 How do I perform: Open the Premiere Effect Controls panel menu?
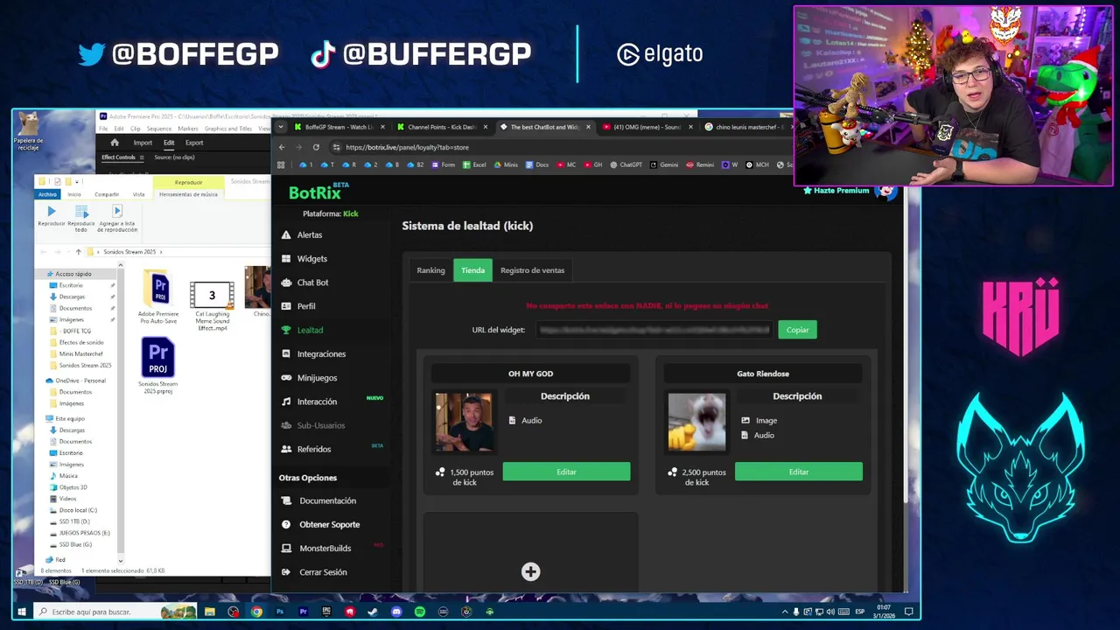click(143, 157)
